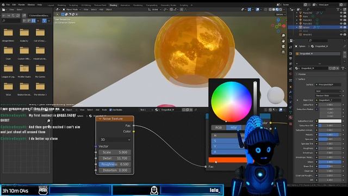The image size is (348, 196).
Task: Hide Plane.002 via outliner eye icon
Action: pos(341,13)
